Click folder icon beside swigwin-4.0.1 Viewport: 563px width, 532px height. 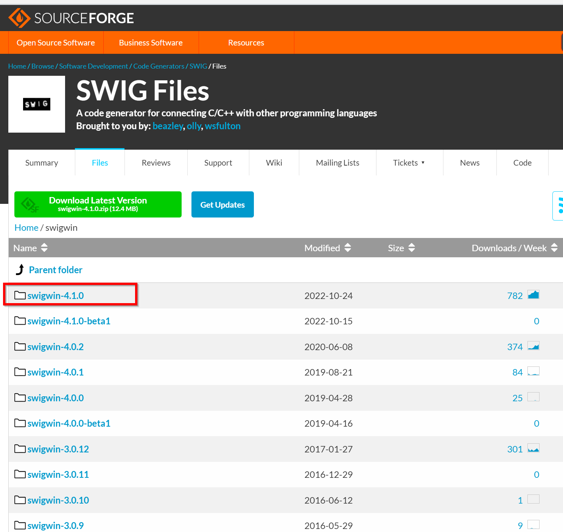click(20, 372)
